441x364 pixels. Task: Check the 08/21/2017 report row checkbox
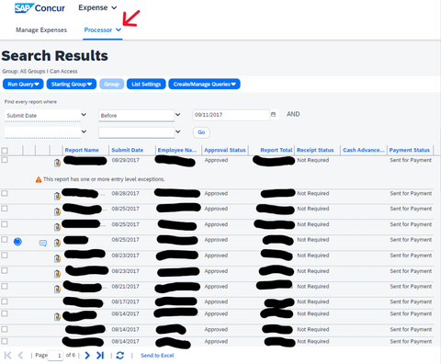pyautogui.click(x=5, y=286)
